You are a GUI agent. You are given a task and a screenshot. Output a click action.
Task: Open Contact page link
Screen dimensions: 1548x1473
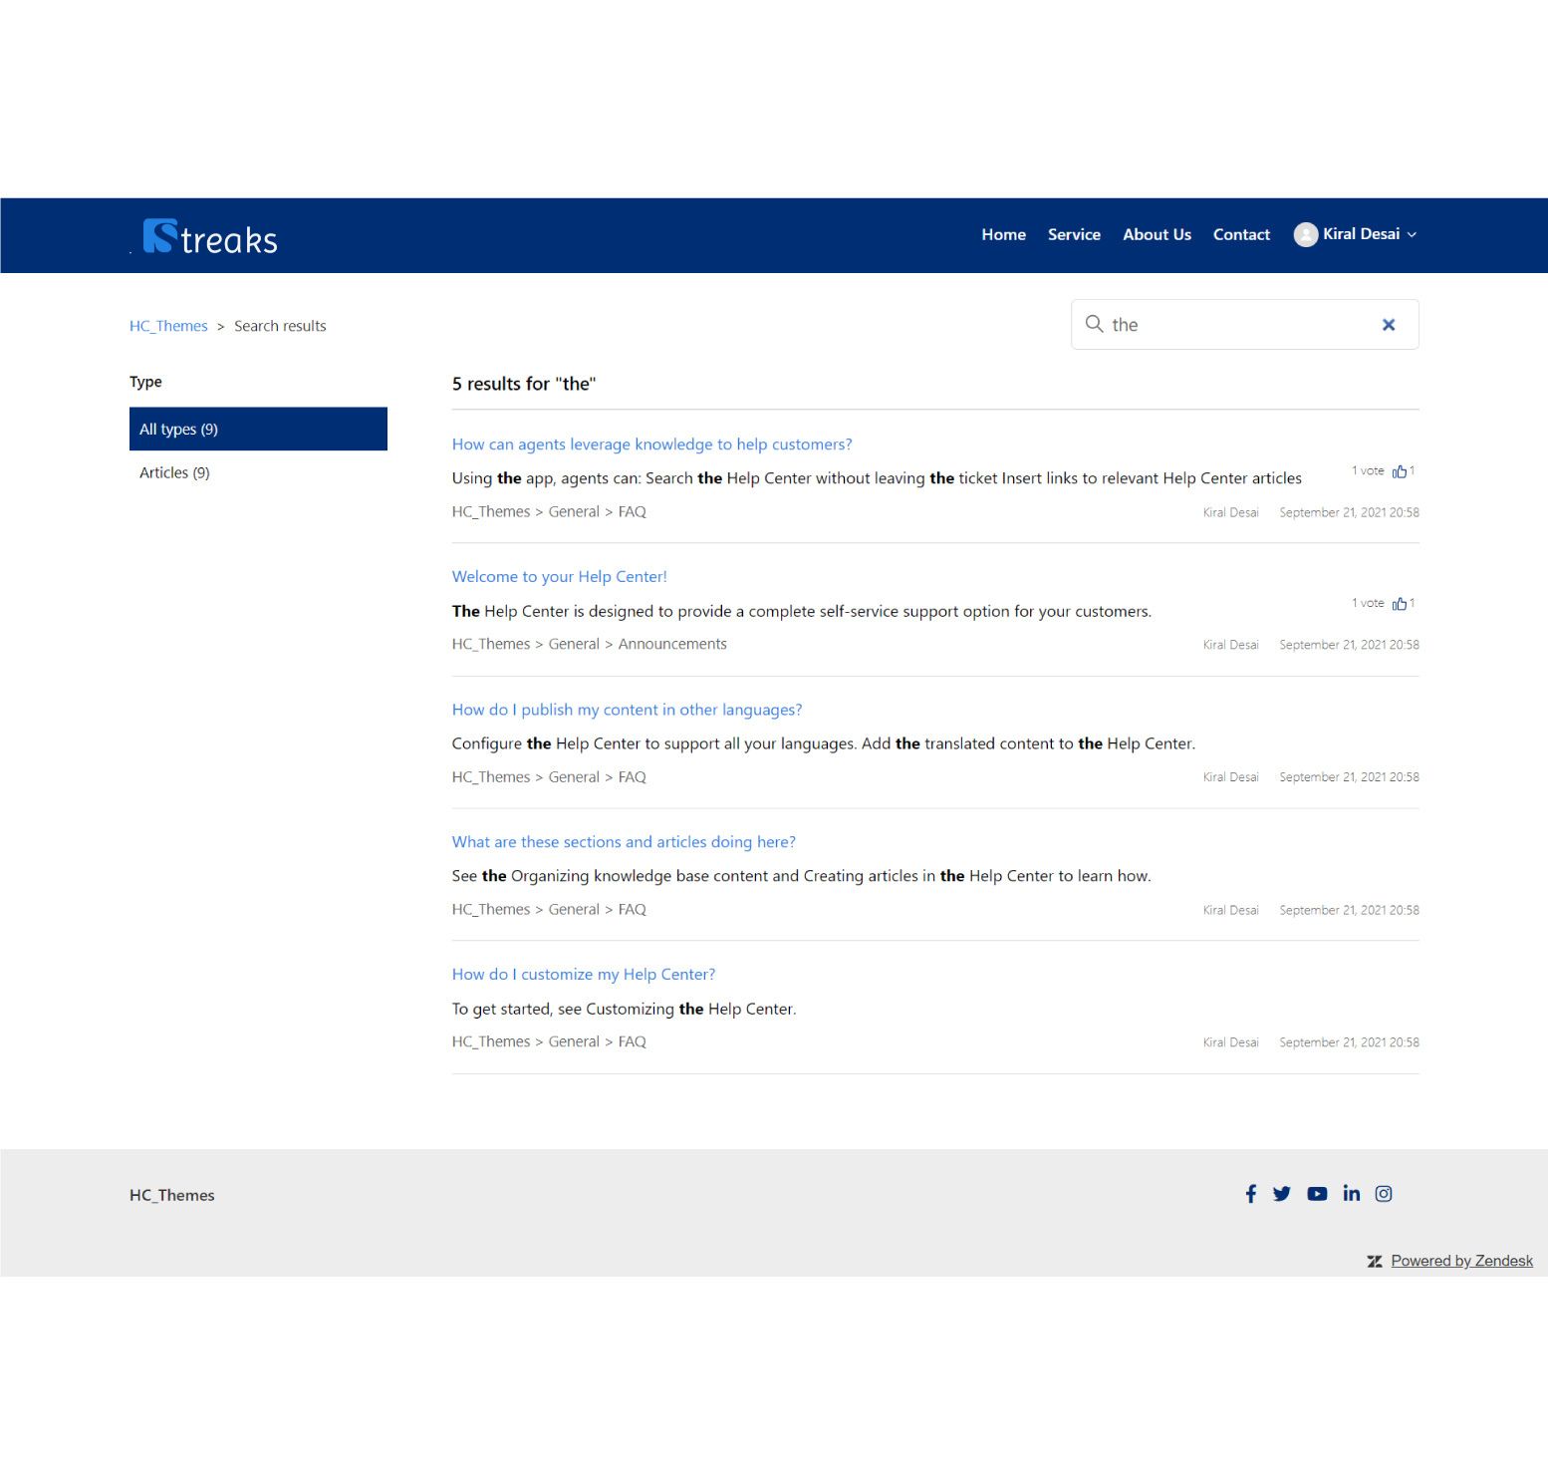(1241, 234)
